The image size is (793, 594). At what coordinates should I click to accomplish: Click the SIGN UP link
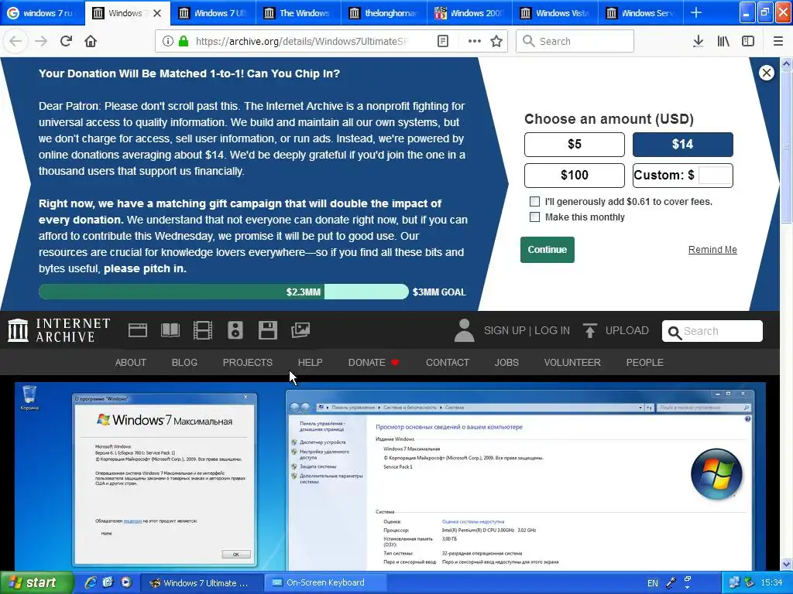click(505, 330)
